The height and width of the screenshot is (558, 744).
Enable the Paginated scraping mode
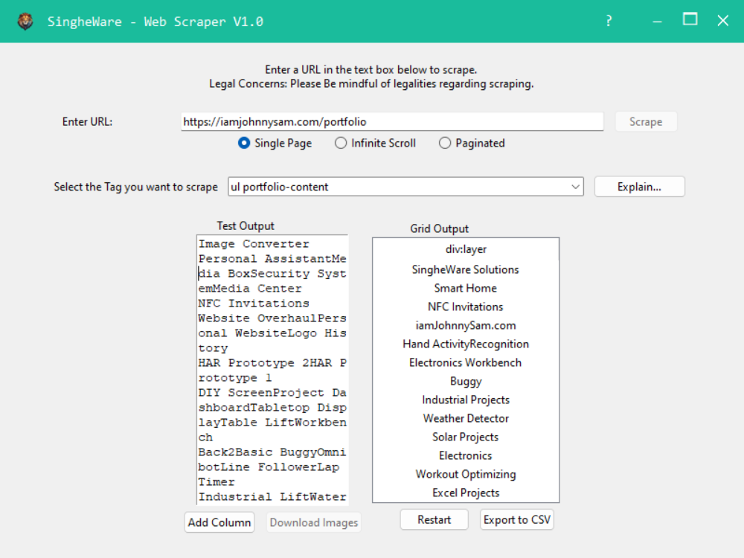coord(445,143)
